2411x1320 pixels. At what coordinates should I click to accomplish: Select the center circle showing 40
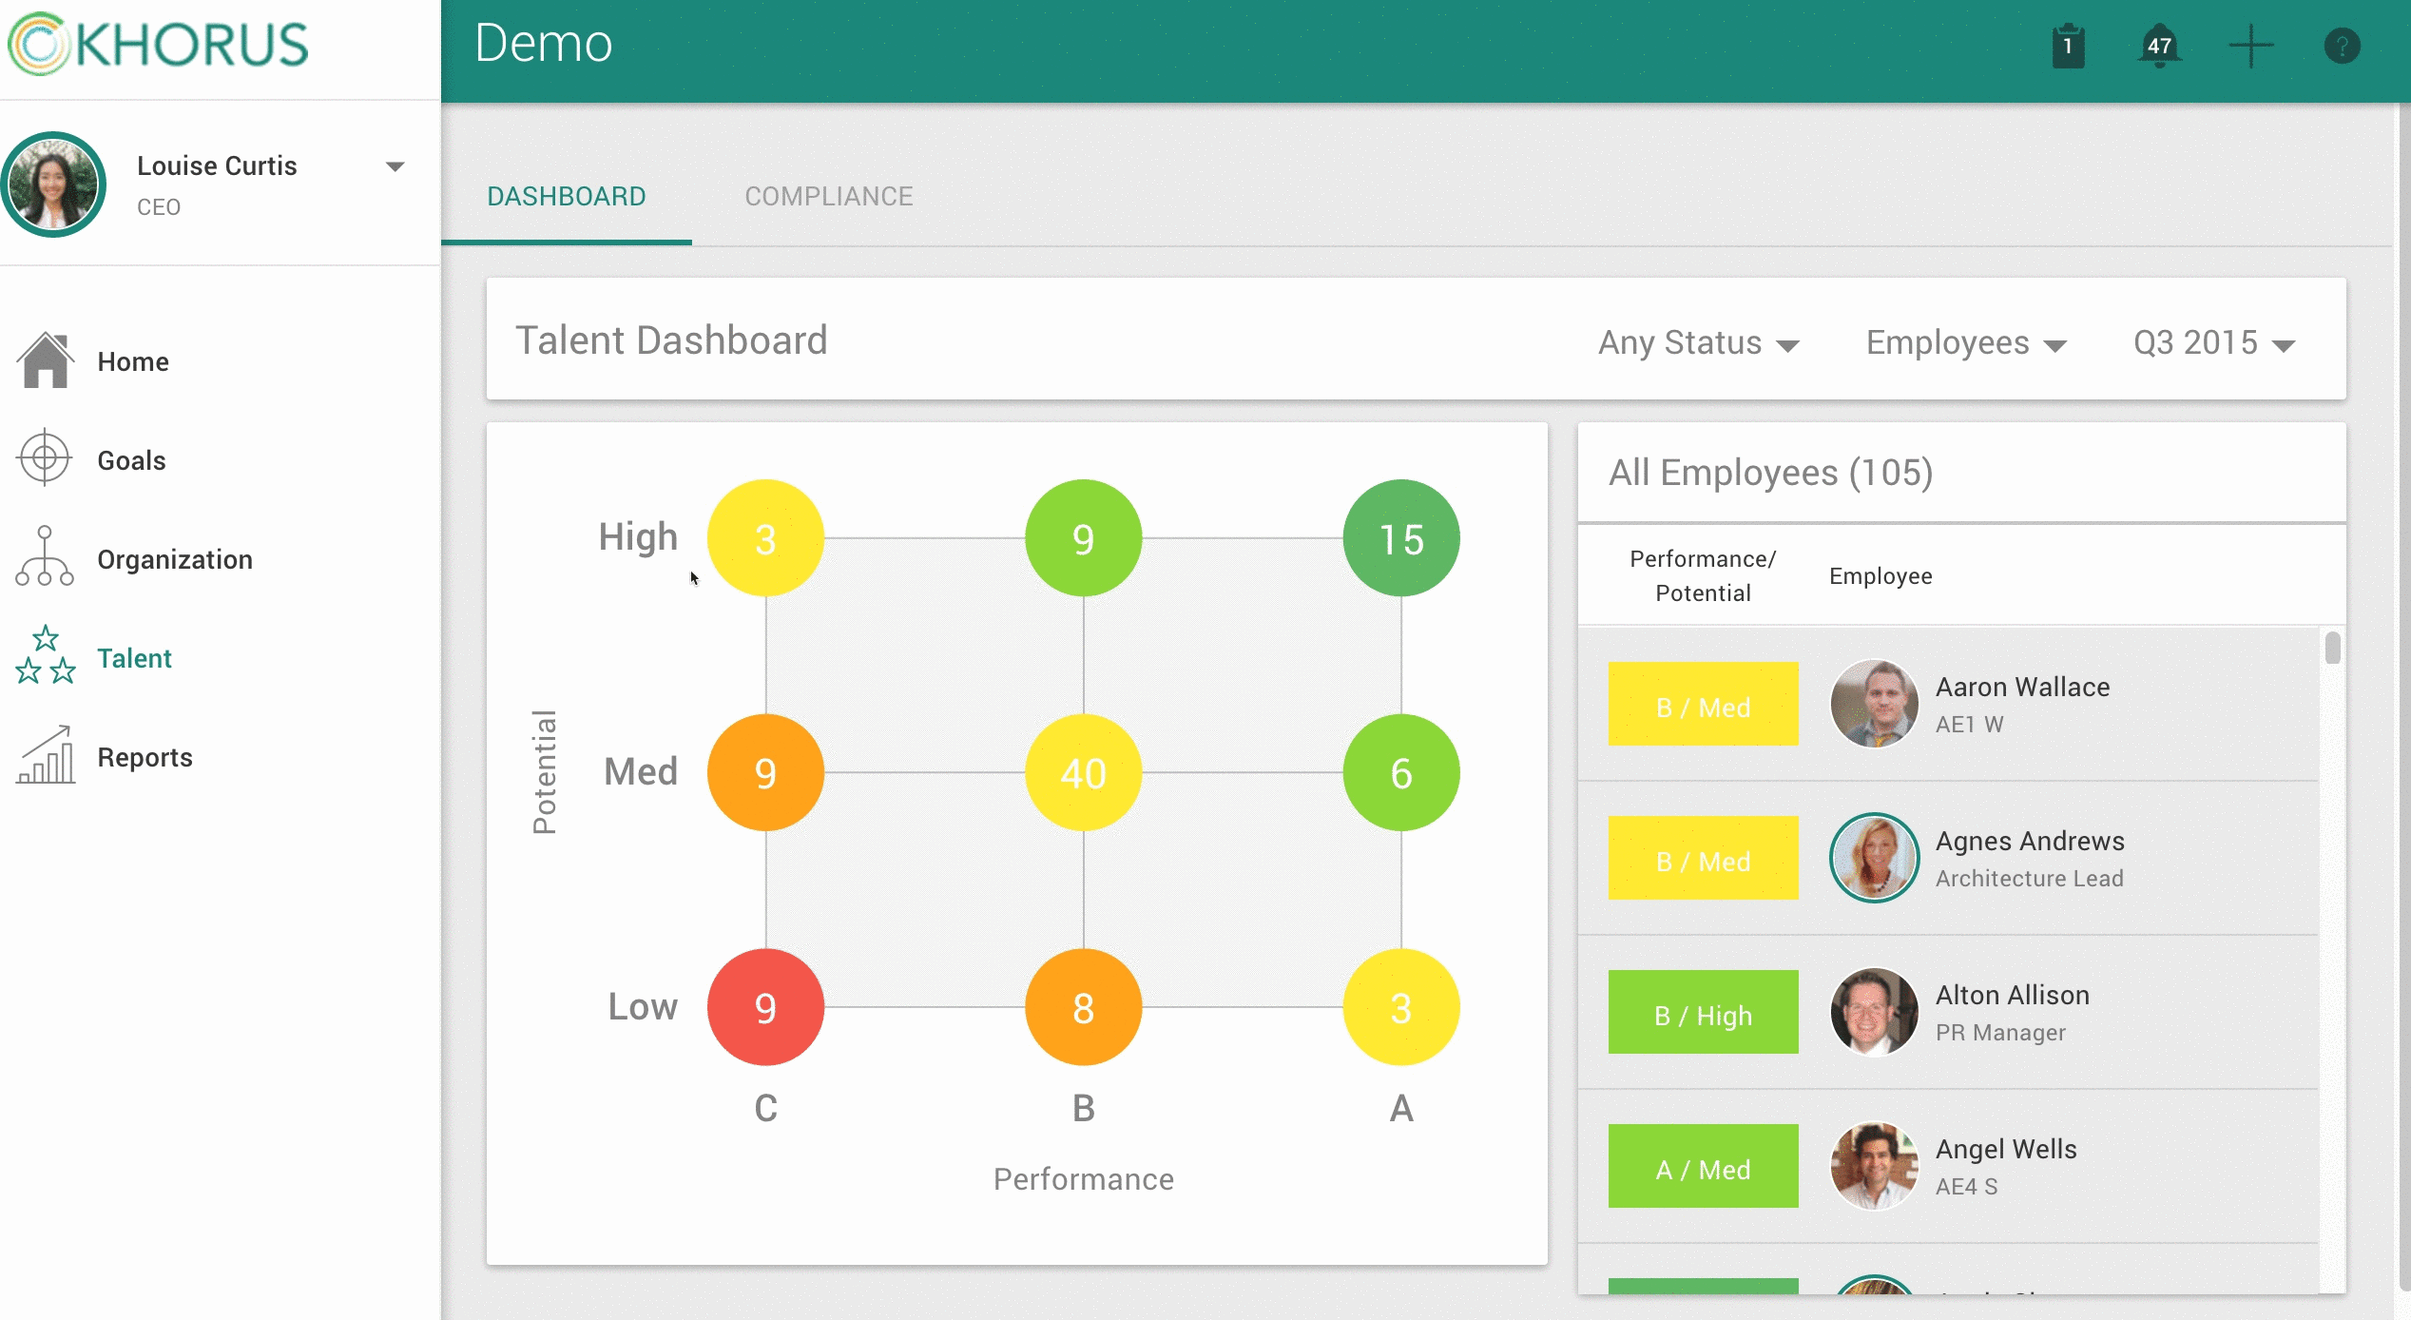point(1083,772)
